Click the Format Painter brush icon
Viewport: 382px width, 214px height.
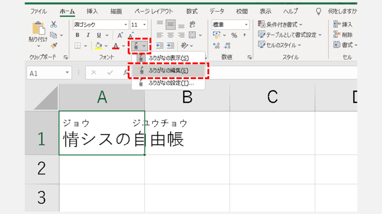tap(54, 45)
